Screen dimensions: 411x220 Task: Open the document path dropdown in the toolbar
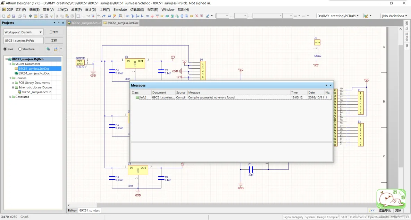coord(358,16)
